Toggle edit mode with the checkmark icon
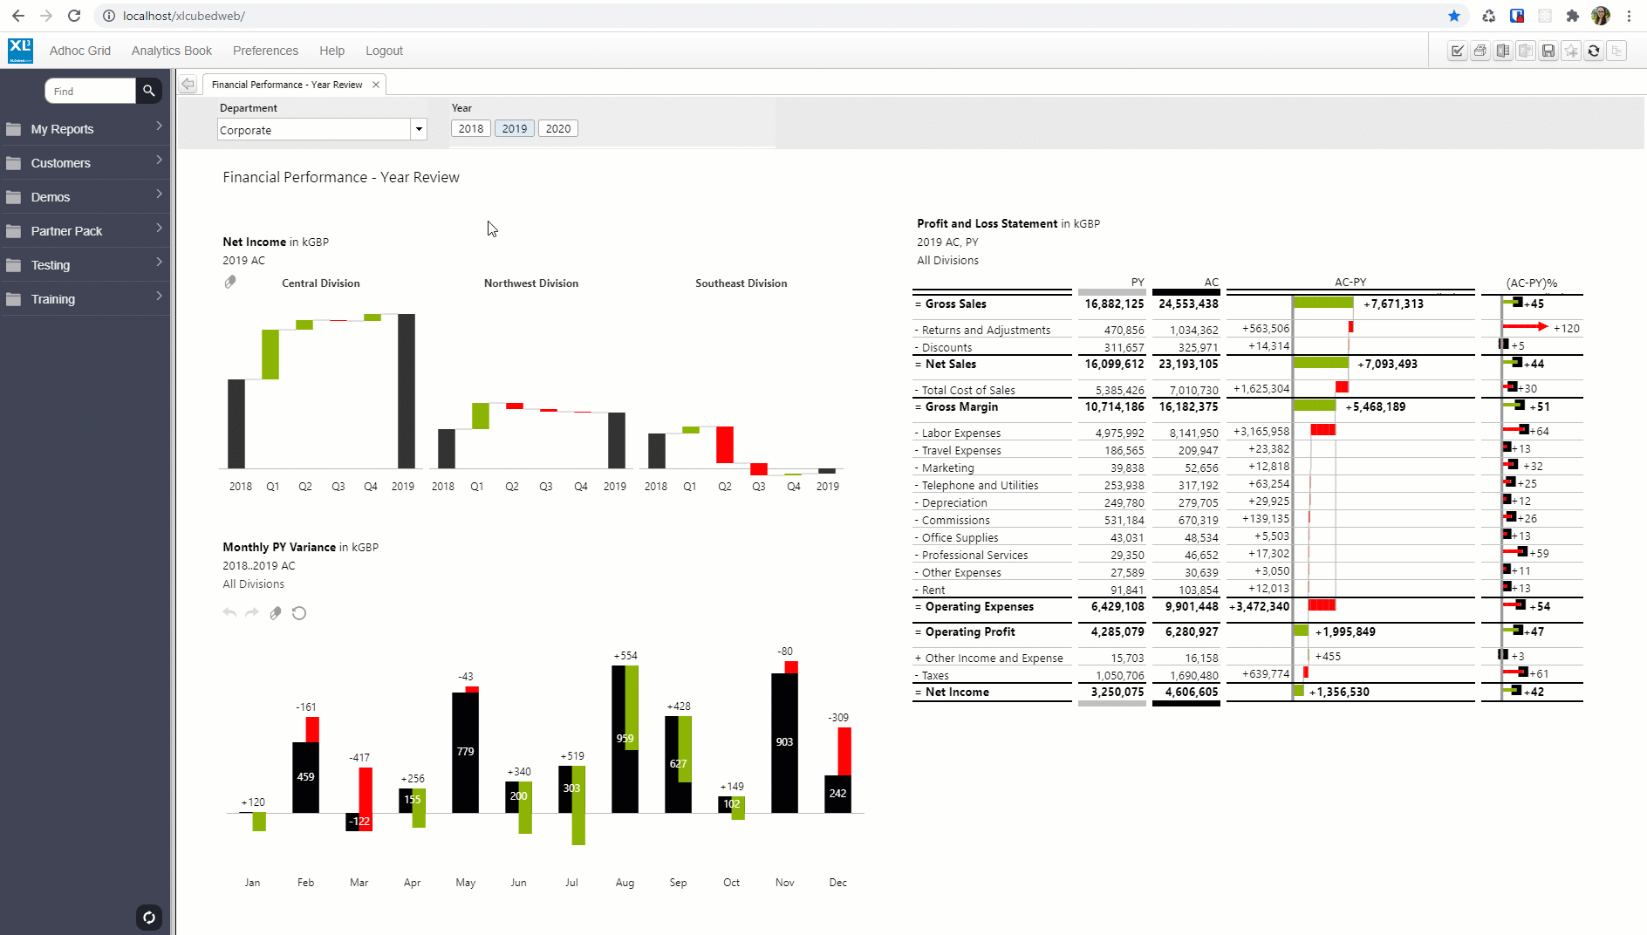Viewport: 1647px width, 935px height. 1457,51
